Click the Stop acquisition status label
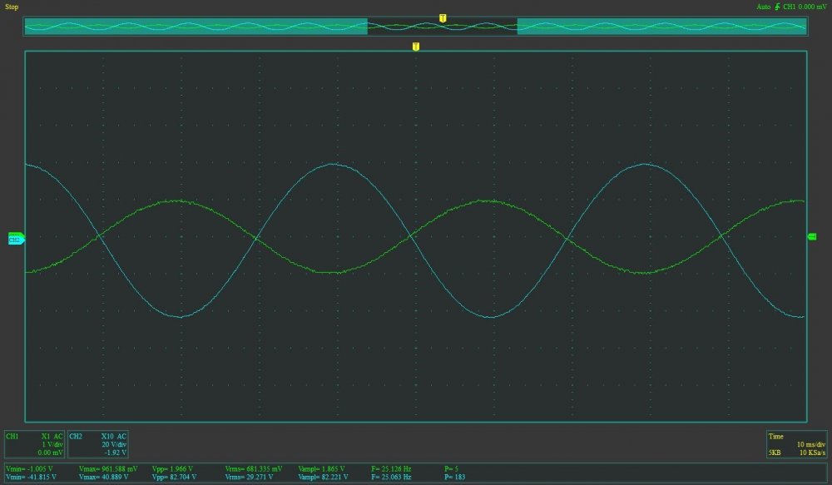This screenshot has height=485, width=832. (12, 7)
